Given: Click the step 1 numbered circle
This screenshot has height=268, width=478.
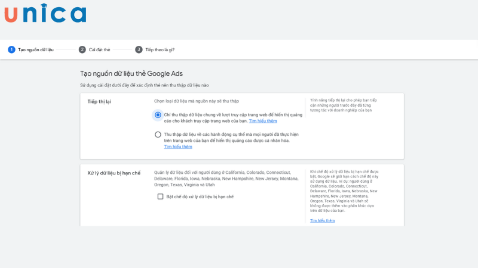Looking at the screenshot, I should (11, 49).
